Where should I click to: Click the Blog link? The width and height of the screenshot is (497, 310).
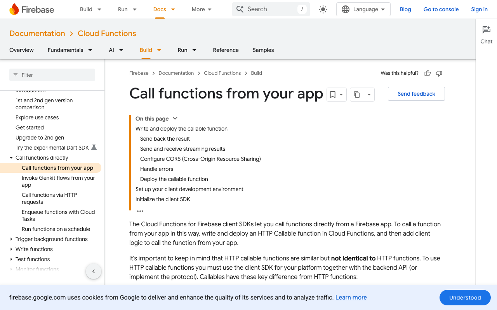click(x=405, y=9)
